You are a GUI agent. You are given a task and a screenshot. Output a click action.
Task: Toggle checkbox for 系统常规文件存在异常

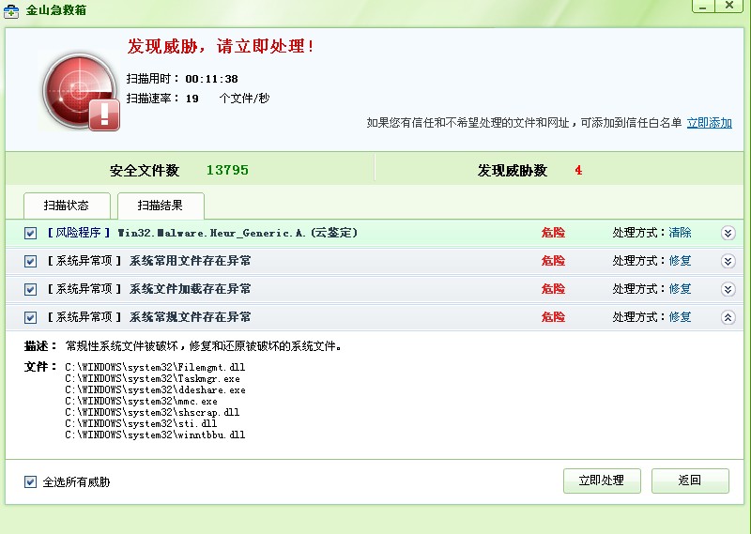click(x=30, y=317)
